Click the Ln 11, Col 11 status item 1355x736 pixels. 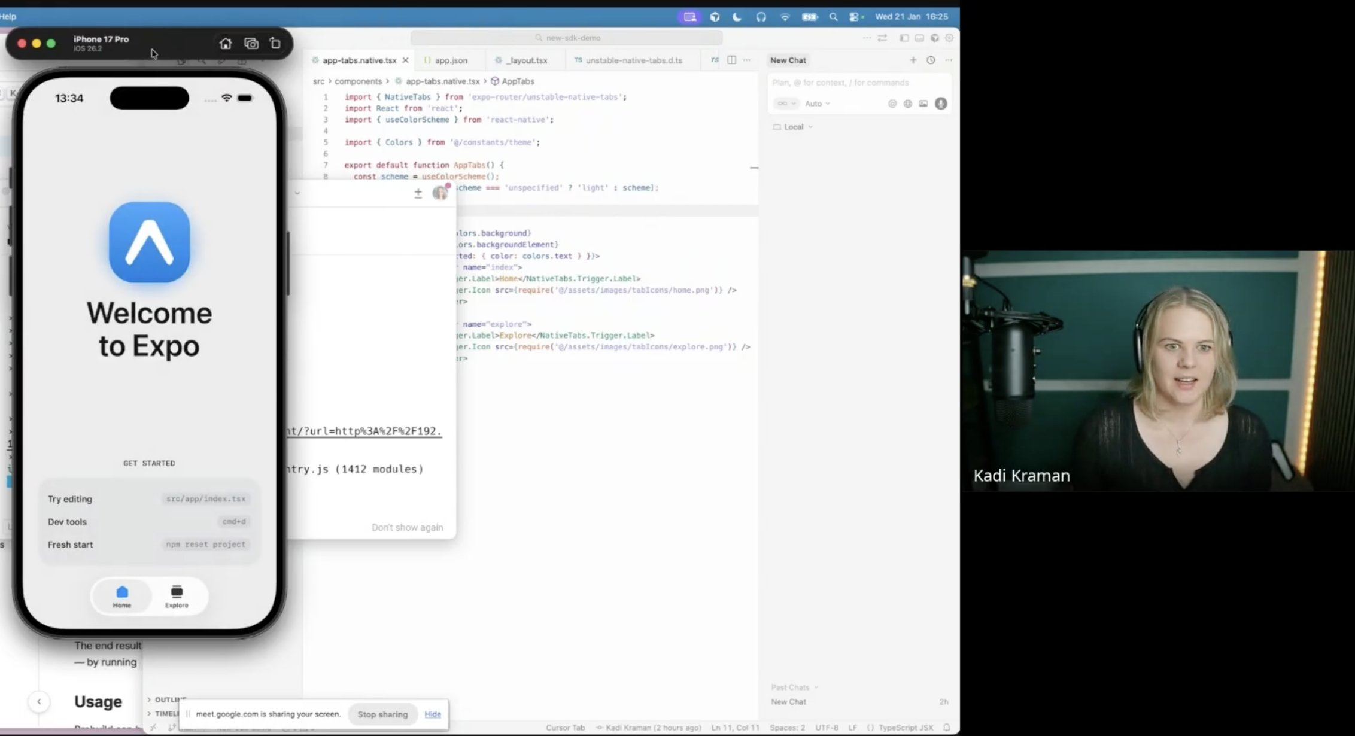tap(735, 728)
